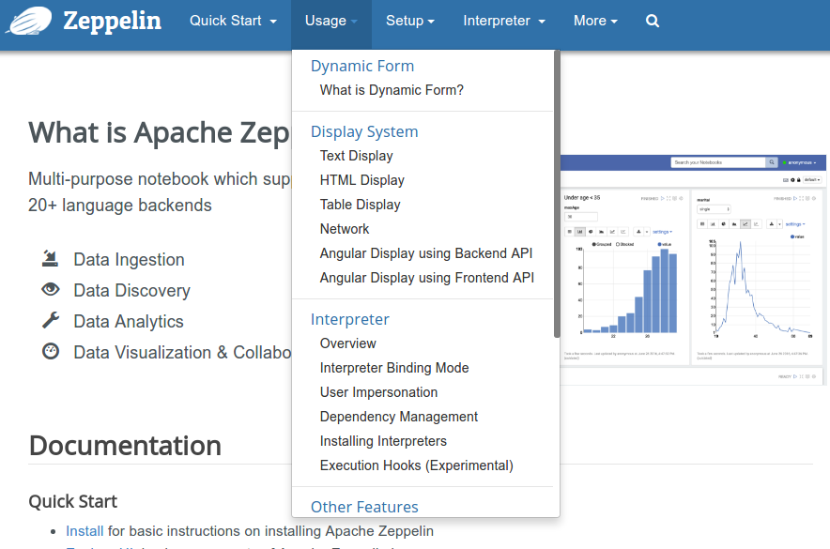Open the Setup dropdown menu
Screen dimensions: 830x549
click(410, 21)
